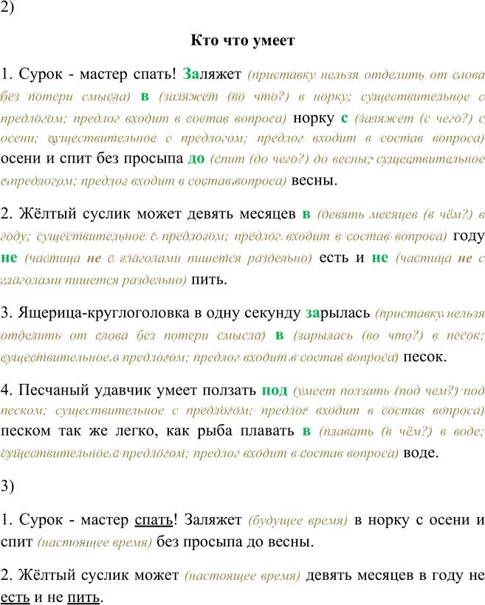Screen dimensions: 485x605
Task: Click the italic question "(до чего?)"
Action: [279, 159]
